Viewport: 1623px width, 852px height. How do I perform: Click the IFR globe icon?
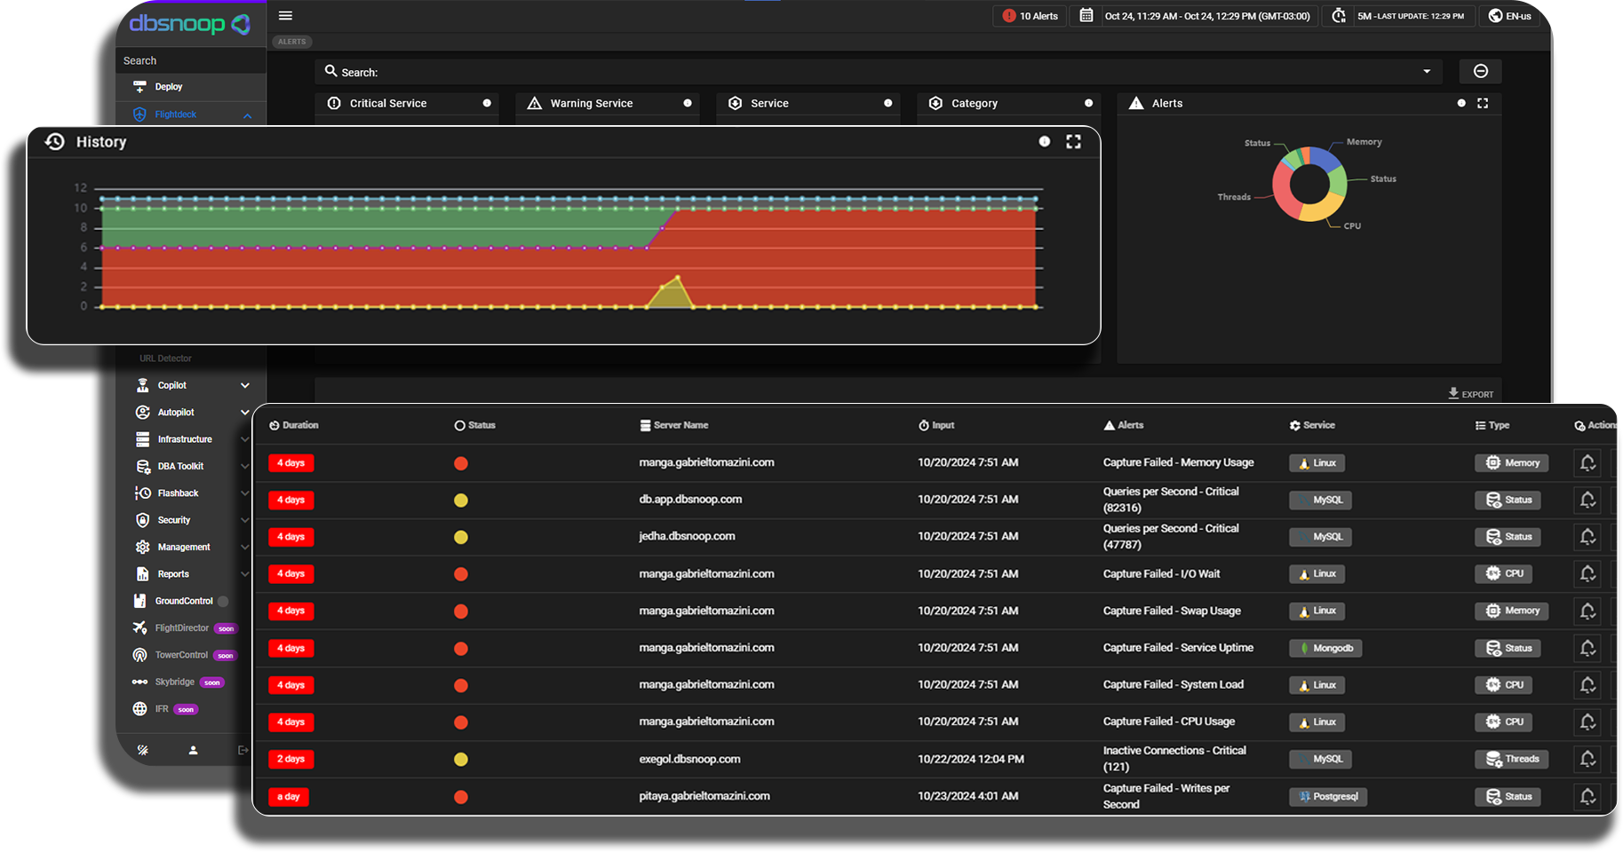click(139, 709)
